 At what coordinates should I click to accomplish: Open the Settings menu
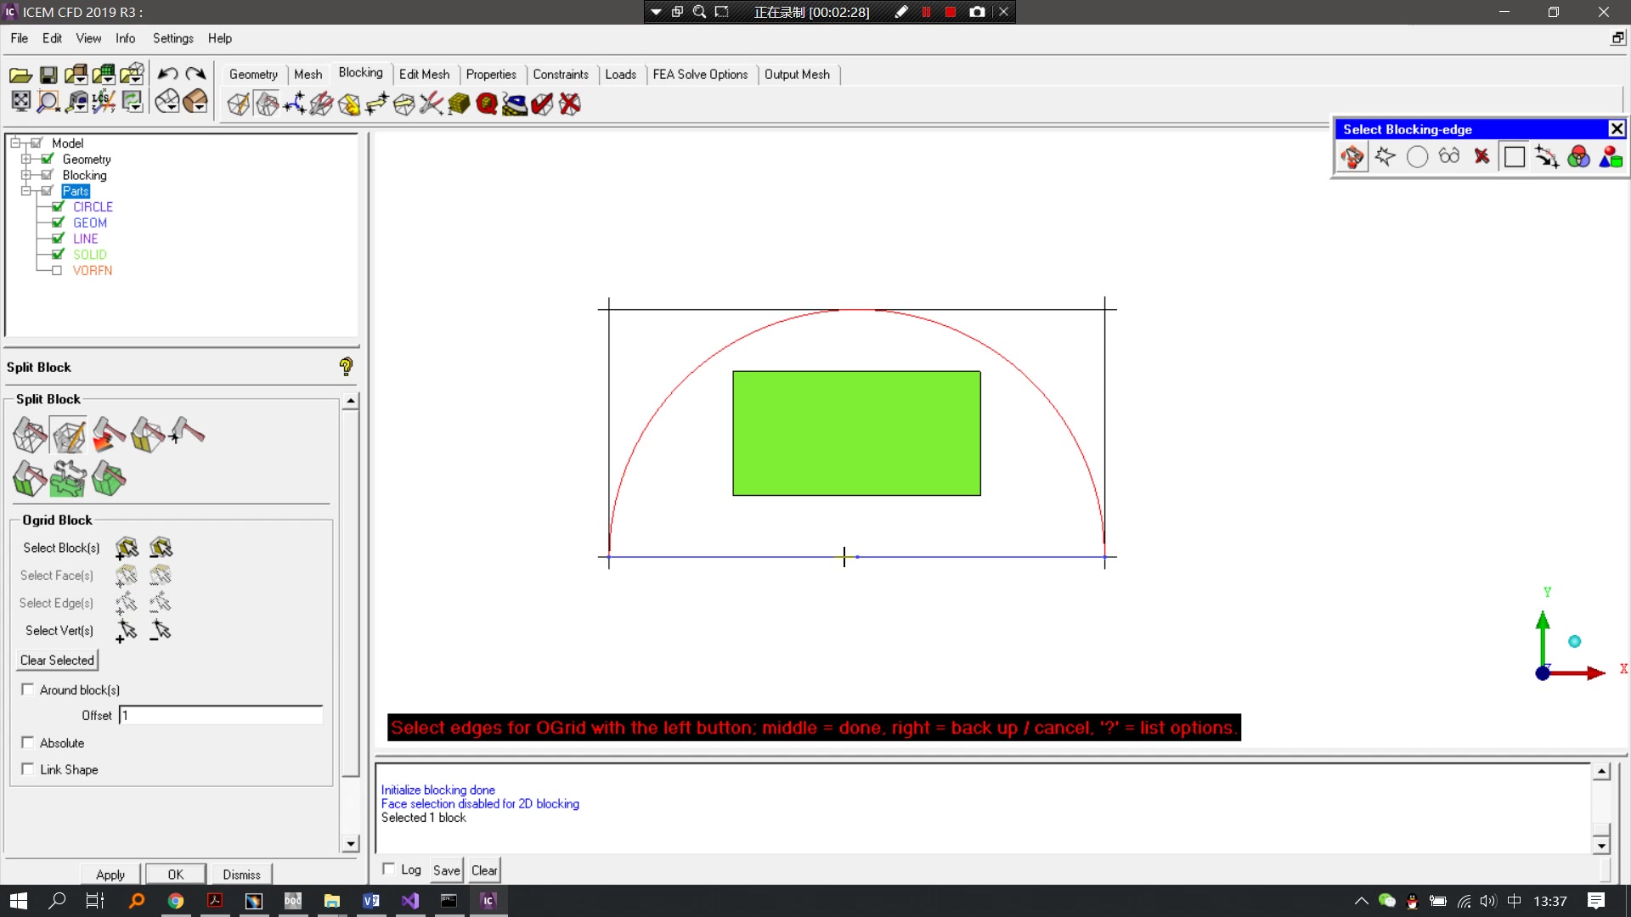(172, 38)
